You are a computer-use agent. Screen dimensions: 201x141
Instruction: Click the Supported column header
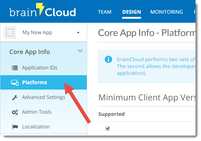(111, 114)
